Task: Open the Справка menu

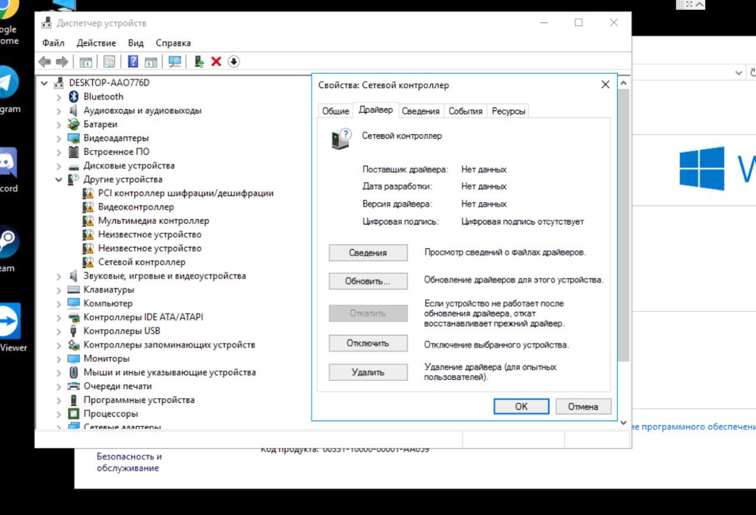Action: coord(173,43)
